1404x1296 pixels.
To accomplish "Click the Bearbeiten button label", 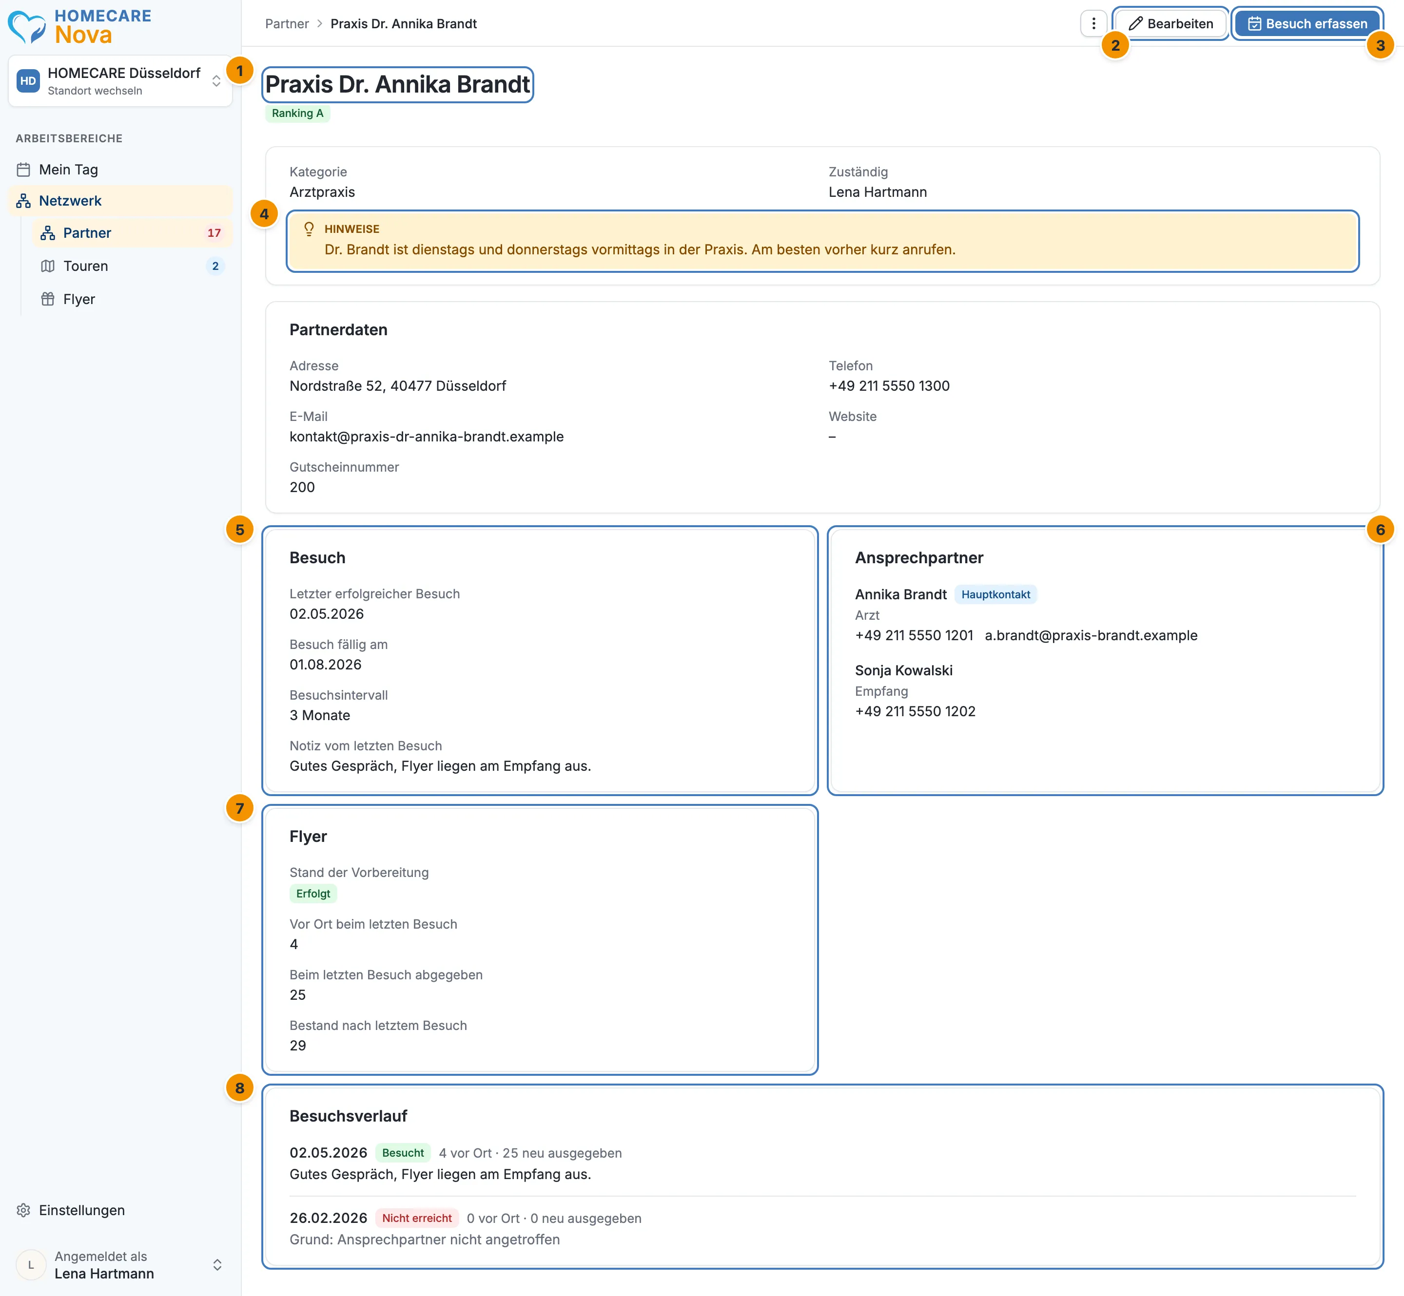I will (x=1180, y=24).
